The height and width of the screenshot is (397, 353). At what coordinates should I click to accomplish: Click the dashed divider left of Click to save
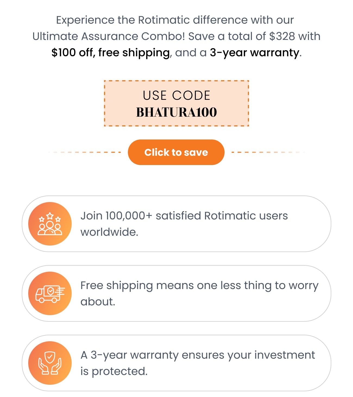pyautogui.click(x=84, y=152)
